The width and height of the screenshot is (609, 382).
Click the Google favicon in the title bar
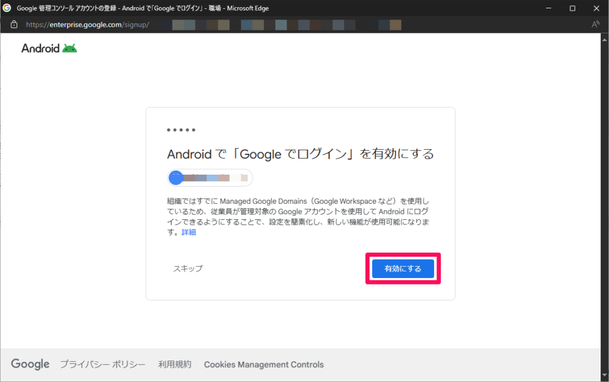pyautogui.click(x=7, y=8)
